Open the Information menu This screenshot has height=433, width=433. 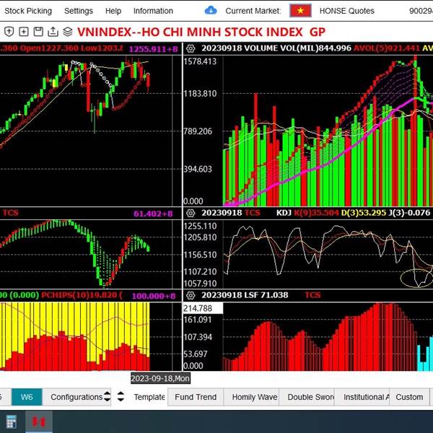click(153, 11)
